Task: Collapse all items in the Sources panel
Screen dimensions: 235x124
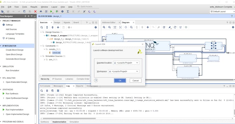Action: [47, 27]
